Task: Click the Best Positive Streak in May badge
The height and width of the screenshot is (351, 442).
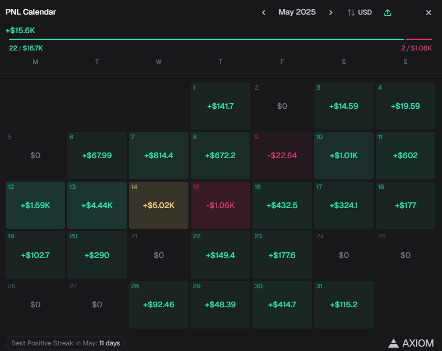Action: [x=66, y=343]
